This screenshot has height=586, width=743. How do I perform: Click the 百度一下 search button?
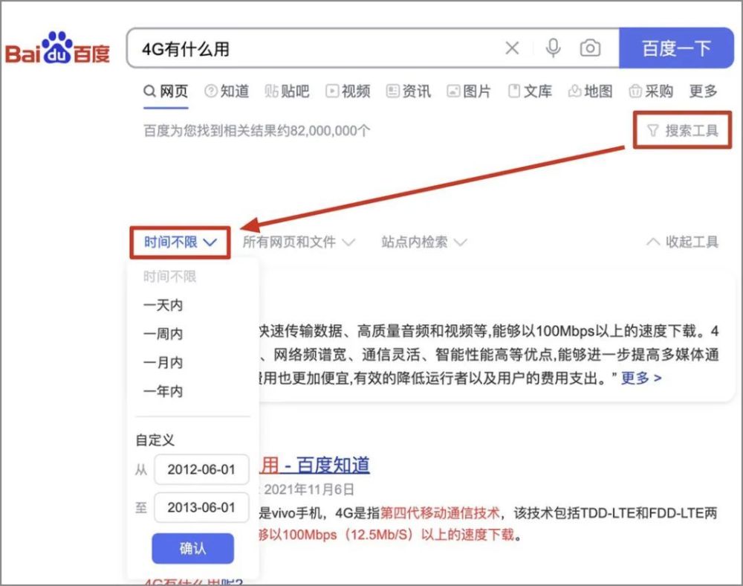pyautogui.click(x=676, y=48)
